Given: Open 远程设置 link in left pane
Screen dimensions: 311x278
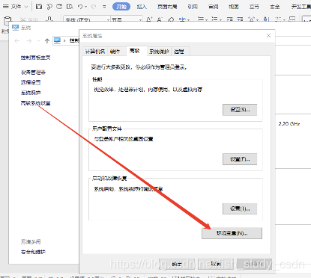Looking at the screenshot, I should tap(31, 82).
